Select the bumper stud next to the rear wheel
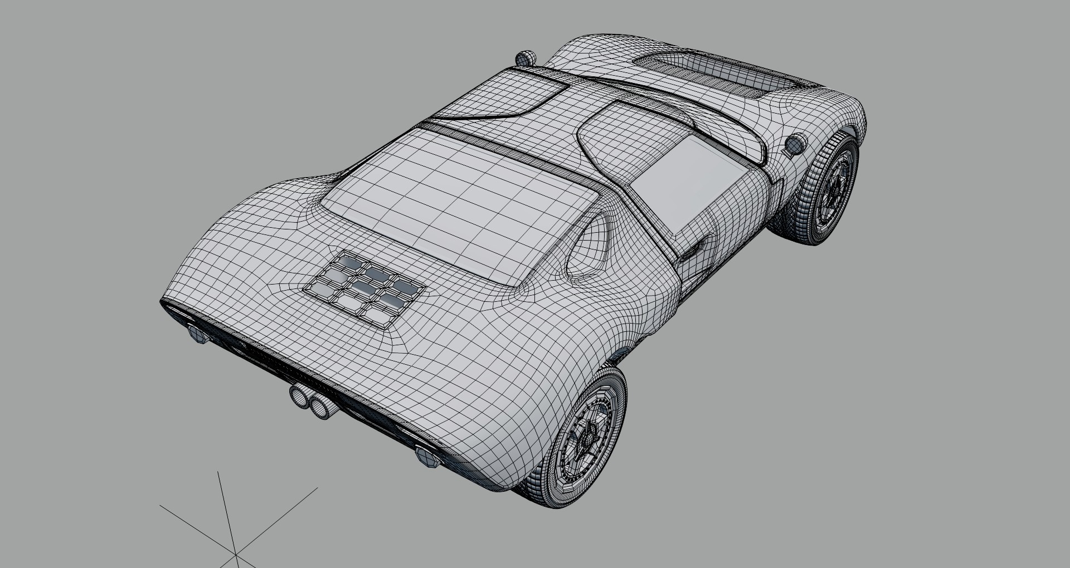The height and width of the screenshot is (568, 1070). [429, 457]
